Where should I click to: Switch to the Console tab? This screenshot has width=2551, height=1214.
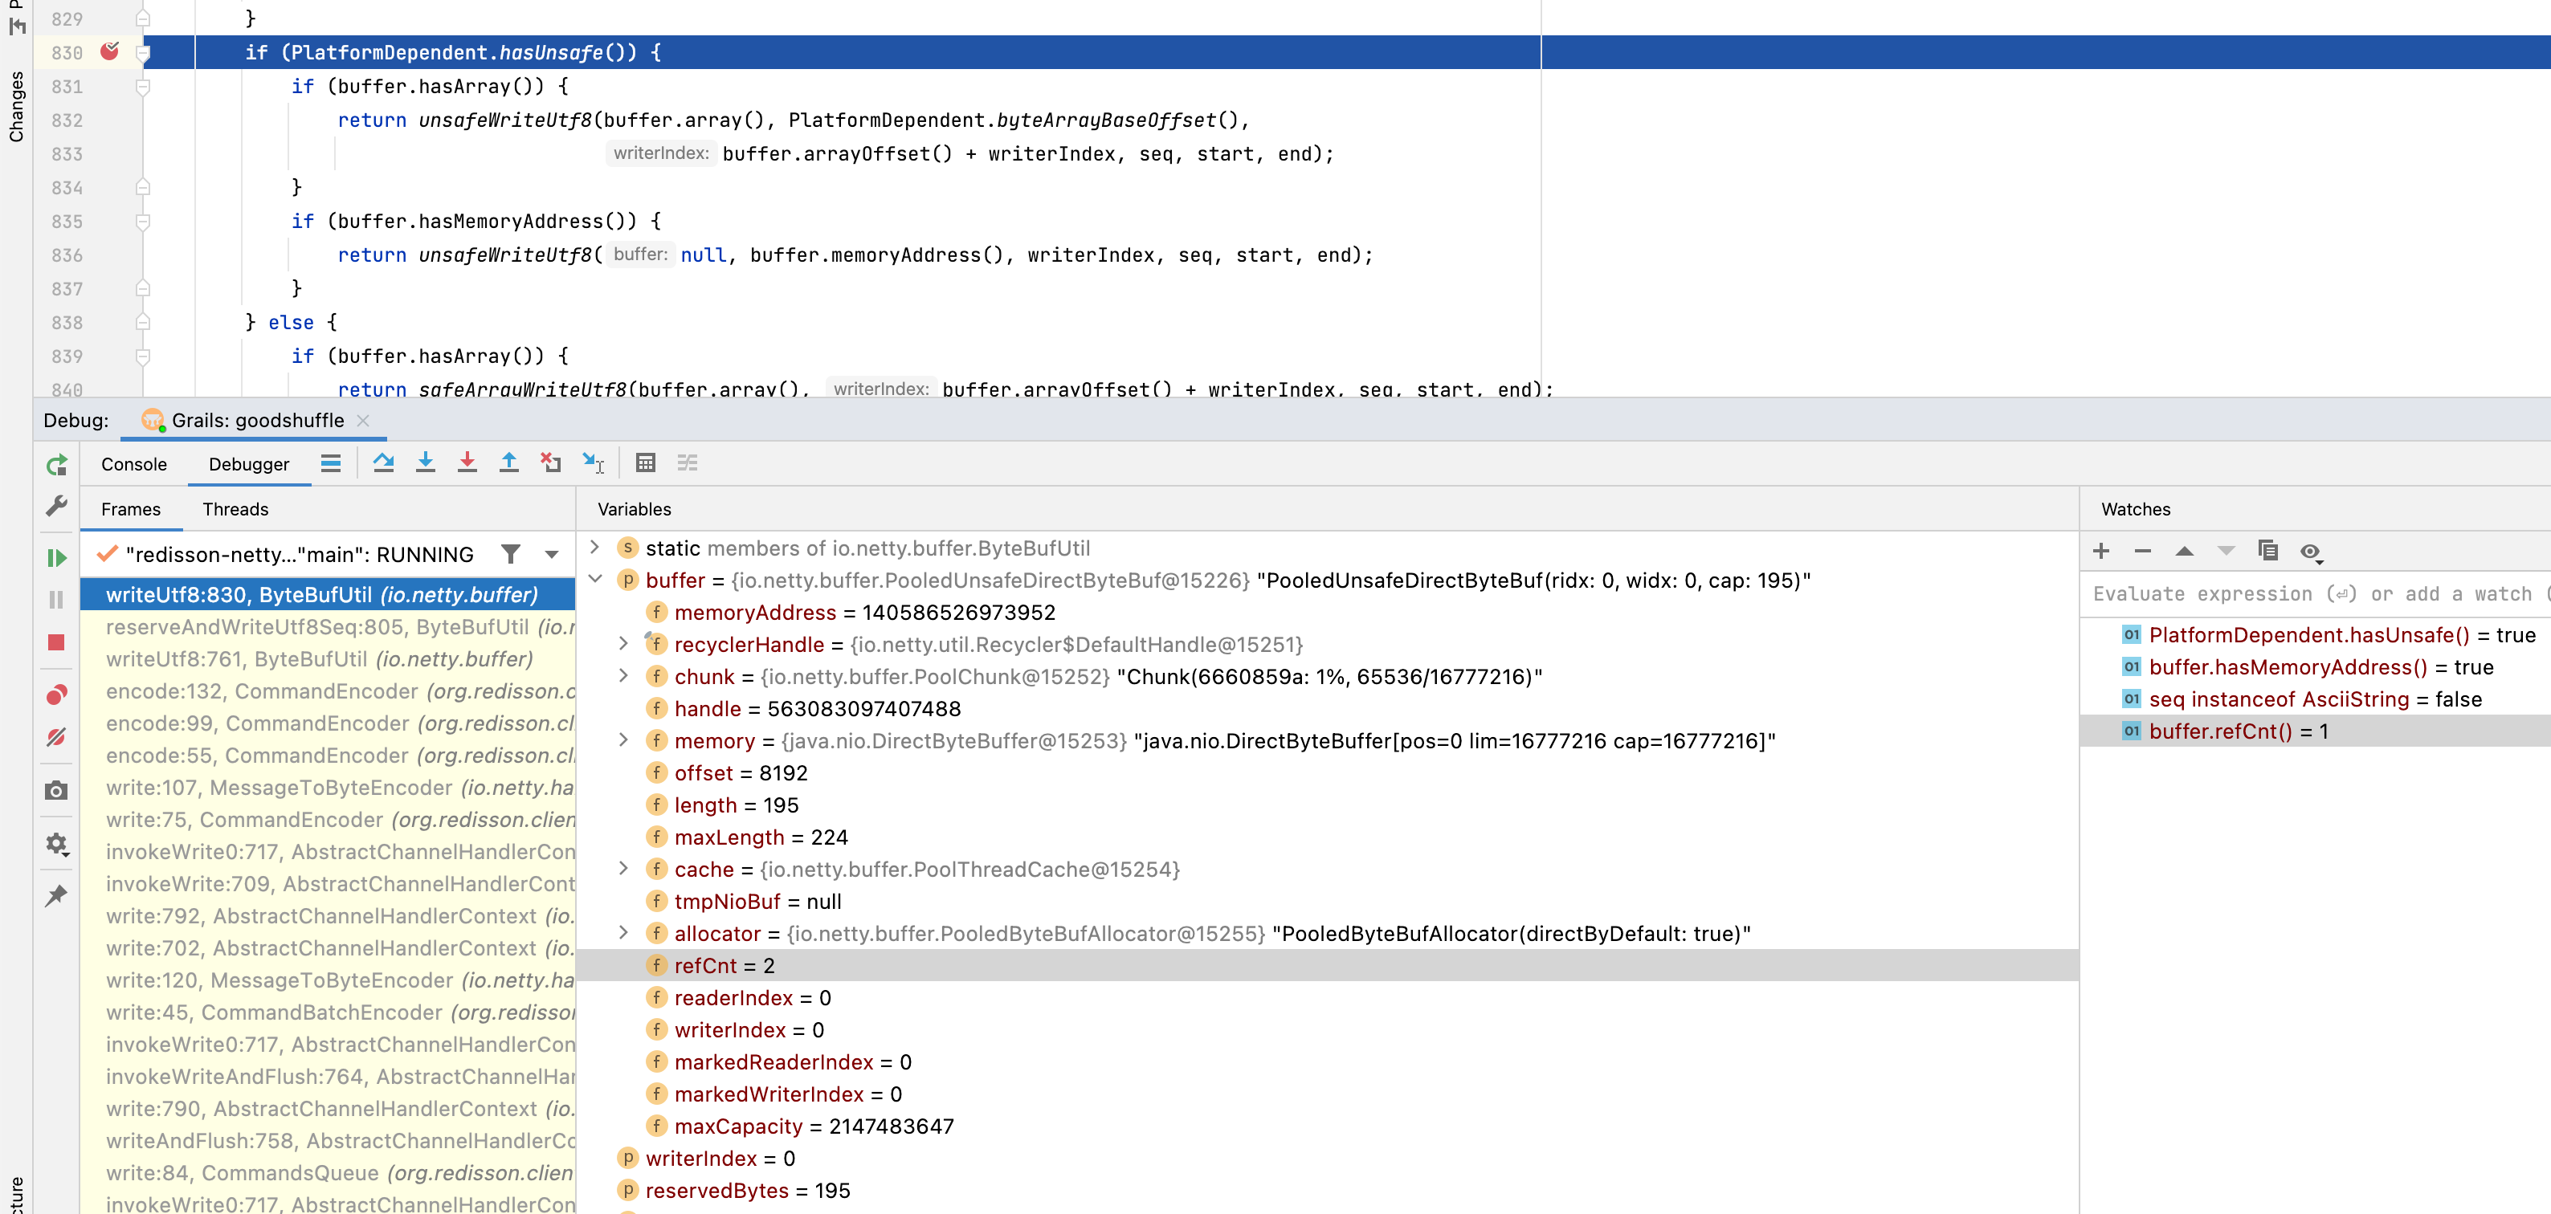[x=133, y=463]
